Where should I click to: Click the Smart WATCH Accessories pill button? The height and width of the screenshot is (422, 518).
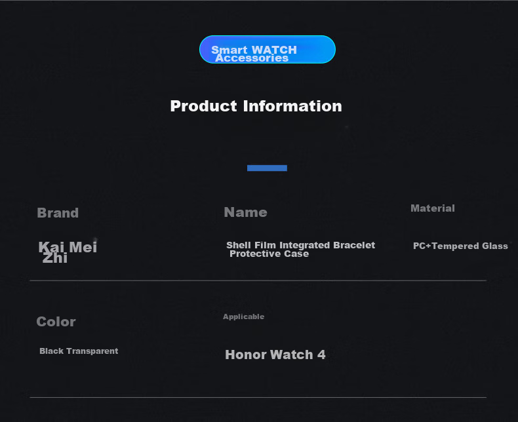coord(268,50)
